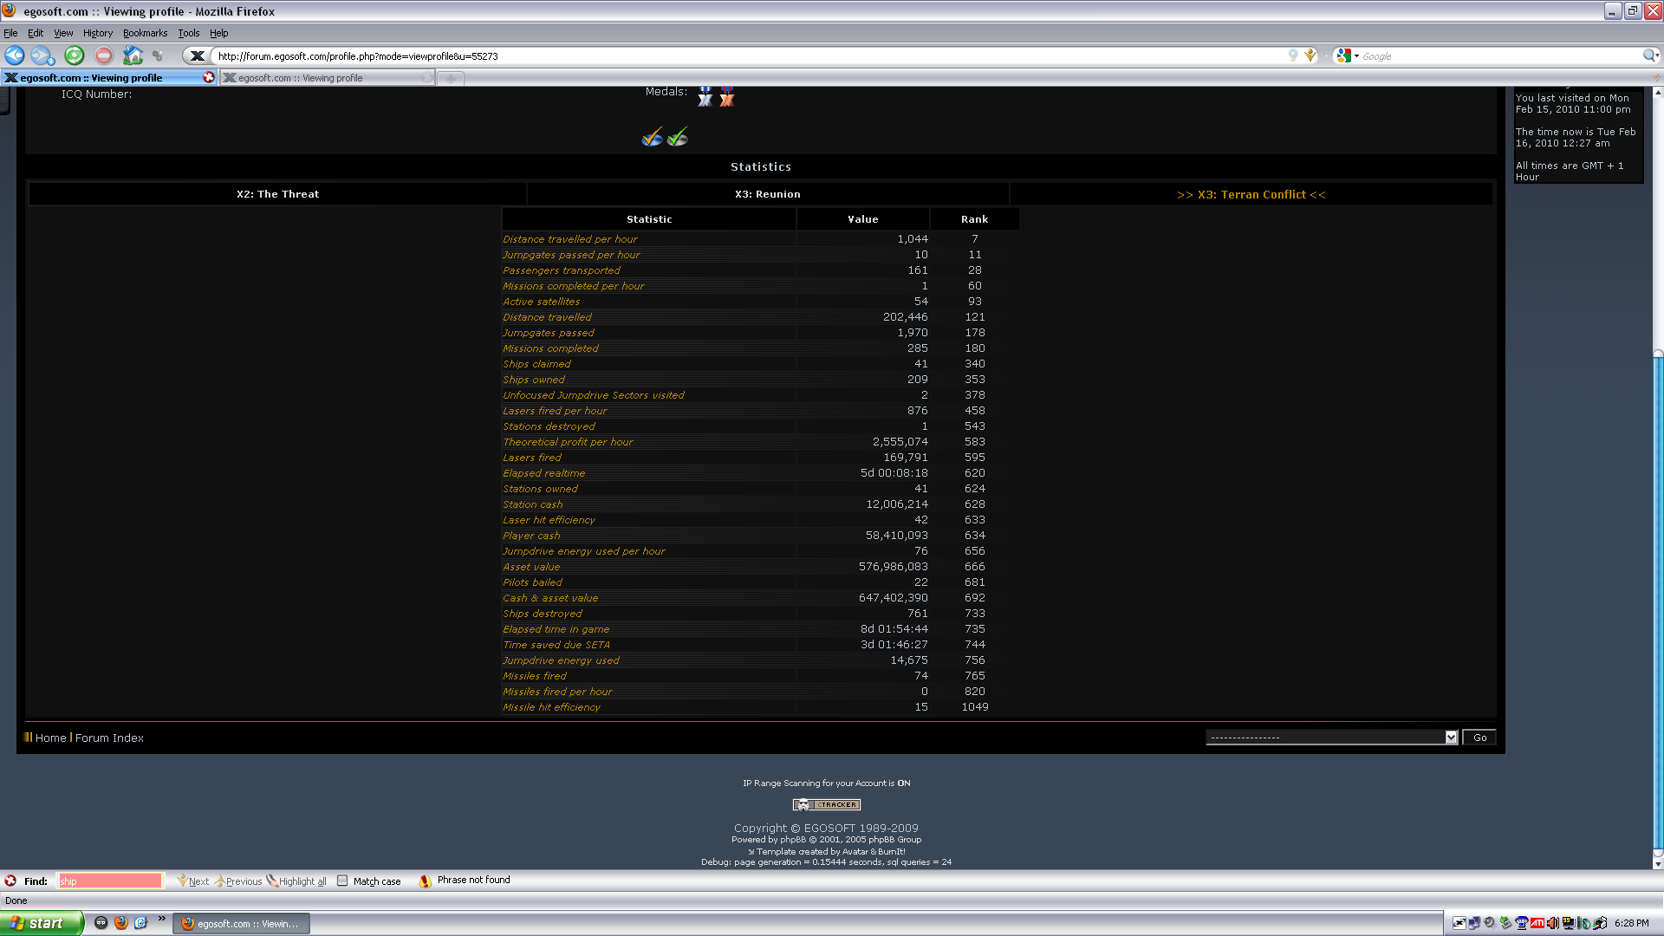The image size is (1664, 936).
Task: Click the orange checkmark badge icon
Action: [653, 137]
